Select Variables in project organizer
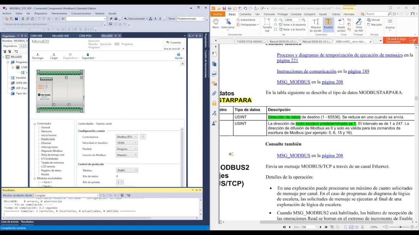419x235 pixels. (x=21, y=78)
